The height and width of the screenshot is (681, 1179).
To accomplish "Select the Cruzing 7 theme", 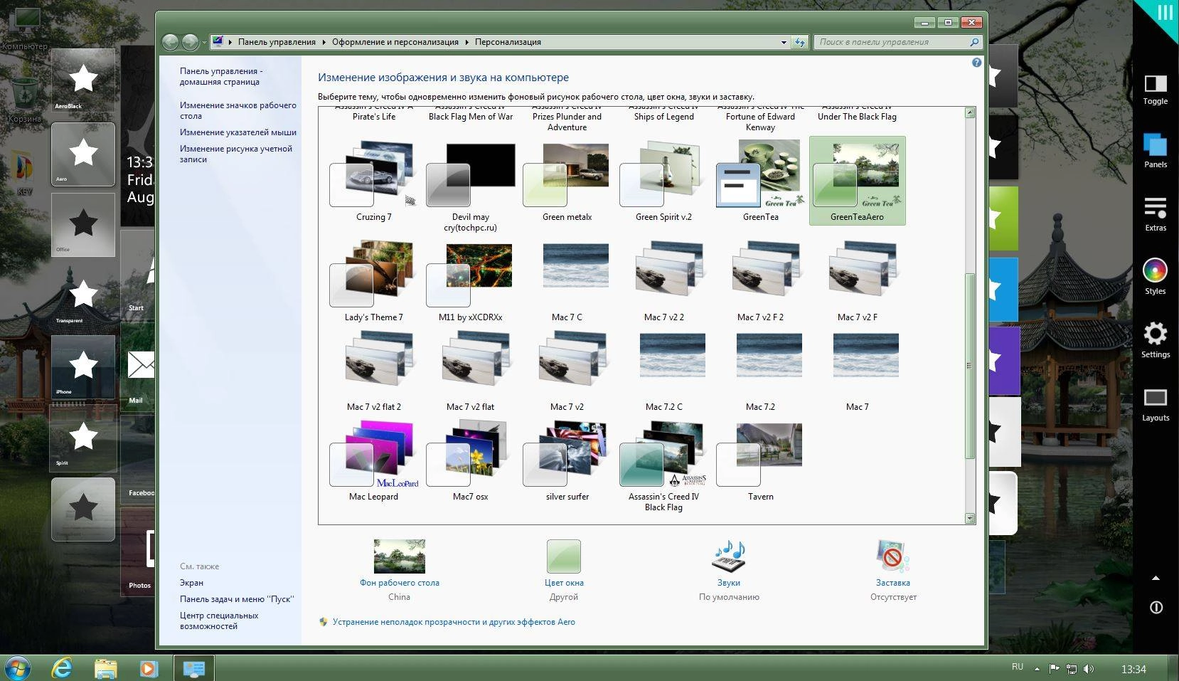I will click(x=373, y=181).
